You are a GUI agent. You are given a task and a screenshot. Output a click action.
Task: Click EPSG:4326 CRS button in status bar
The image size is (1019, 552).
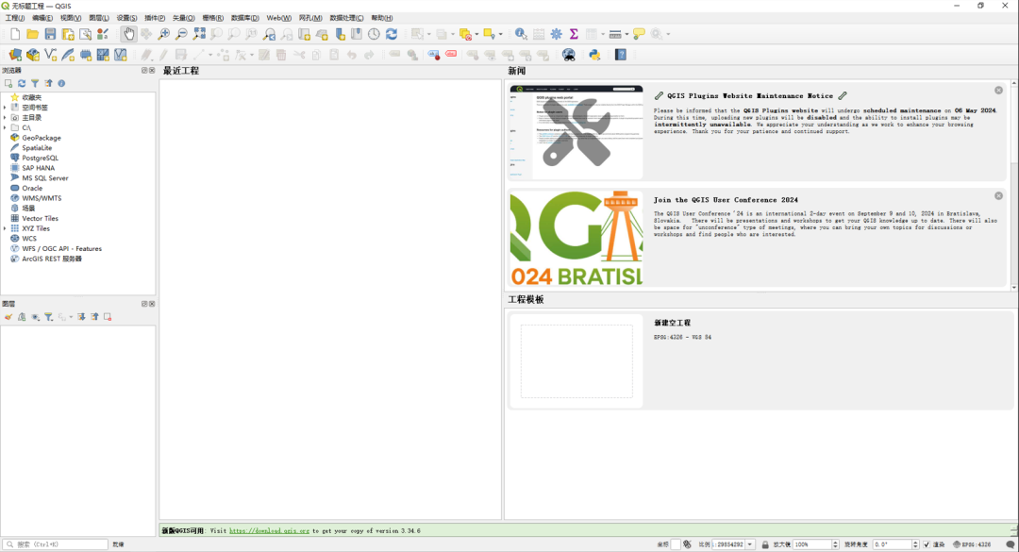[972, 544]
